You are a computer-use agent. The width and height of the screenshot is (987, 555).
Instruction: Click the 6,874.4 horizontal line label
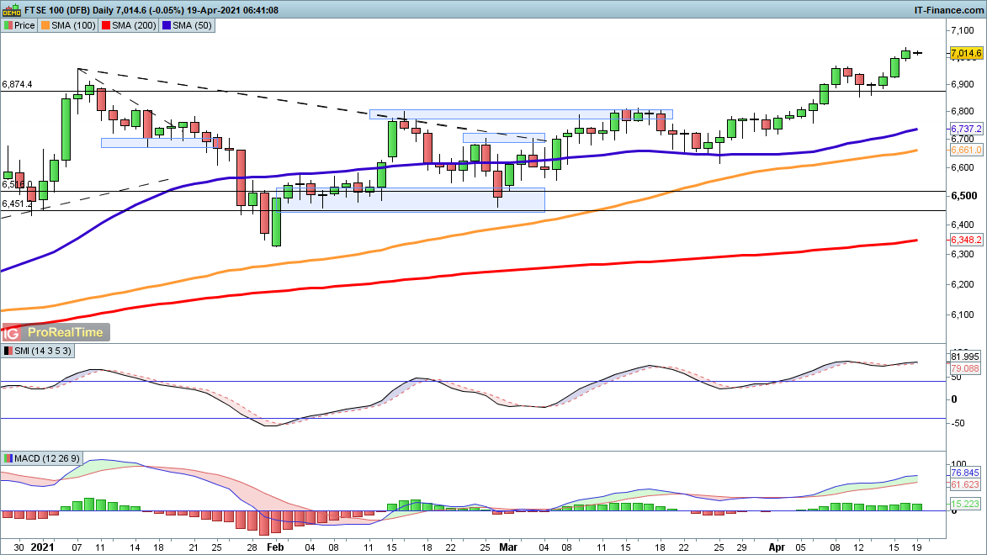(18, 85)
